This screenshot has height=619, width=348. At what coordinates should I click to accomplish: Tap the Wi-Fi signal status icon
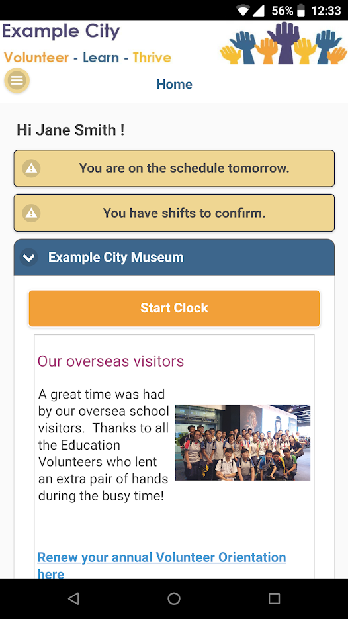coord(243,11)
